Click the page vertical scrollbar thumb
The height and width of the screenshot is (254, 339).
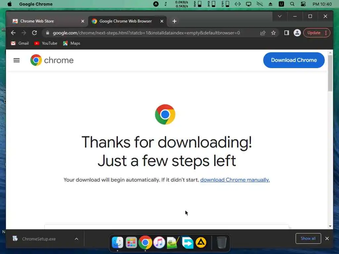(x=330, y=73)
